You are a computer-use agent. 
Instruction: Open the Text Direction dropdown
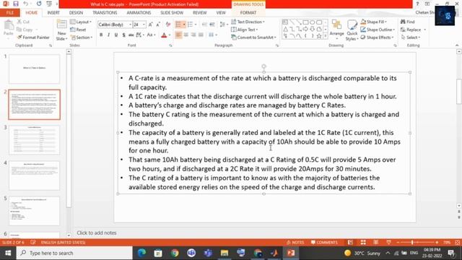tap(248, 22)
